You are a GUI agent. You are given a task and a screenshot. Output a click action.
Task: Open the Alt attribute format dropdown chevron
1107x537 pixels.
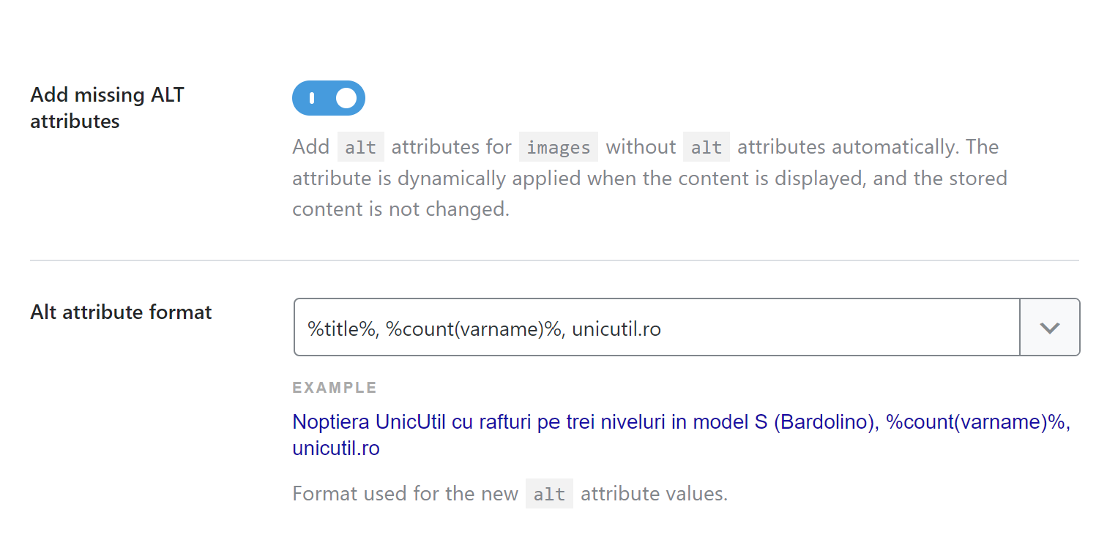[x=1050, y=327]
